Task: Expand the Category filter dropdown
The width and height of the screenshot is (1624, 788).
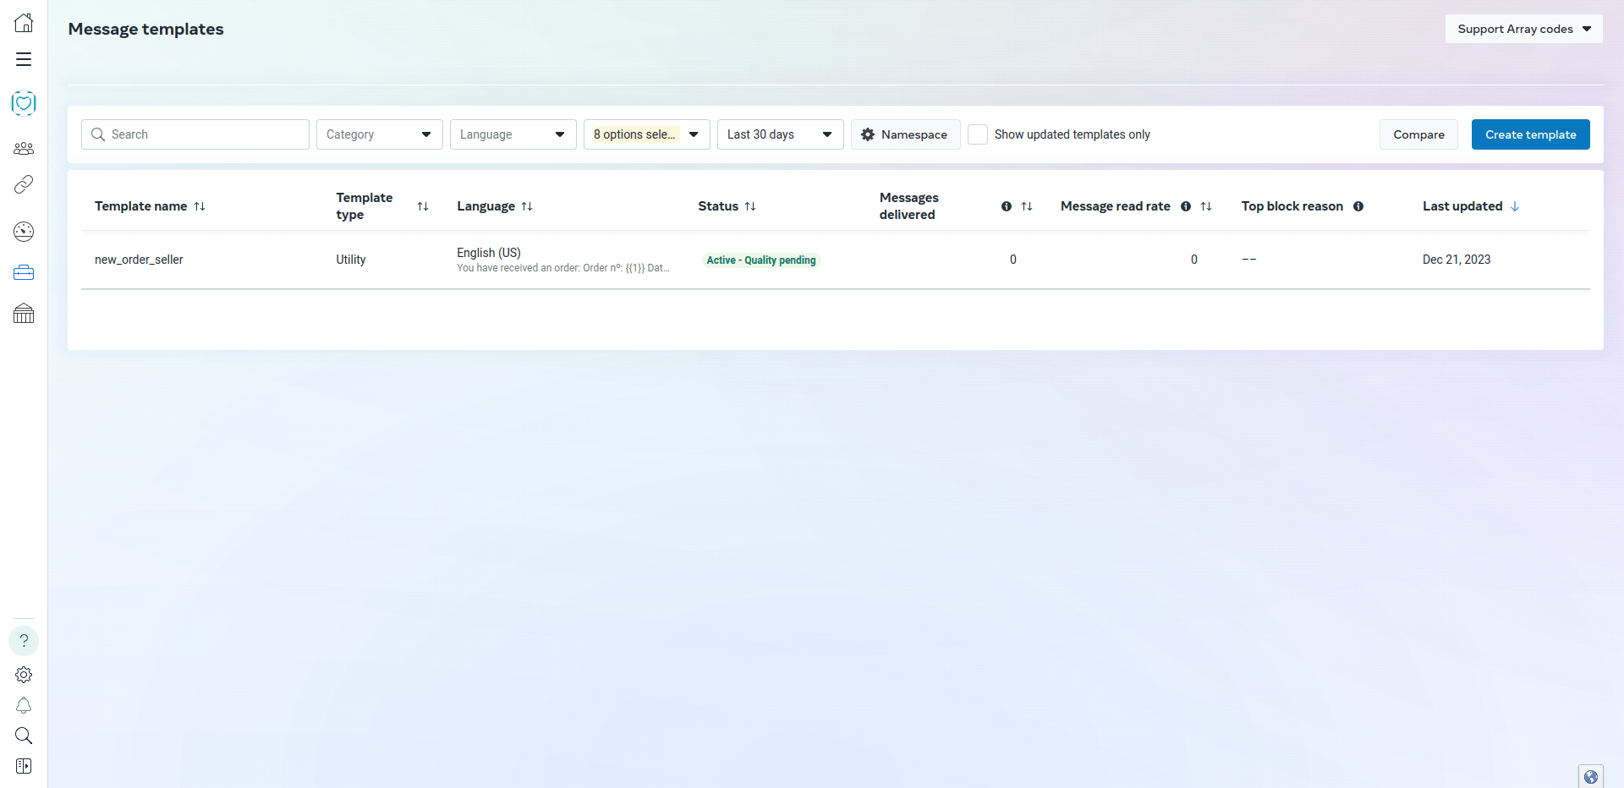Action: [380, 134]
